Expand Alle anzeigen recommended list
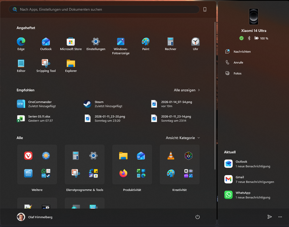Screen dimensions: 289x227 [187, 90]
